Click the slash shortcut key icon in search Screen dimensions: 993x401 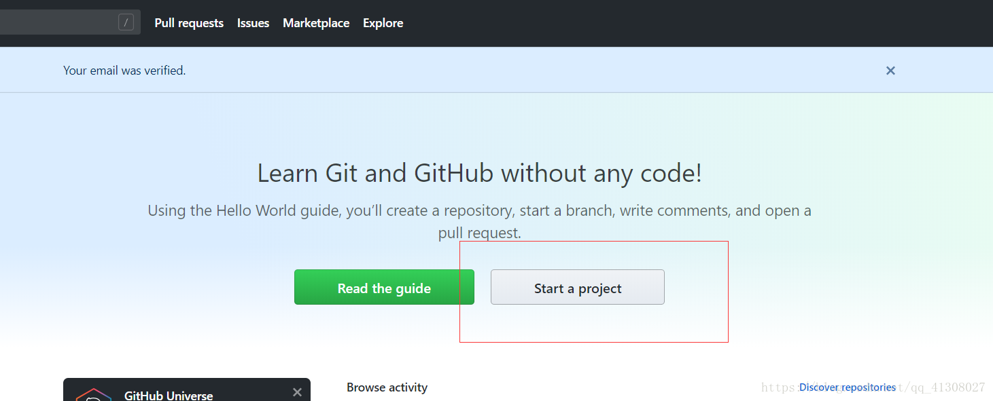click(x=126, y=22)
